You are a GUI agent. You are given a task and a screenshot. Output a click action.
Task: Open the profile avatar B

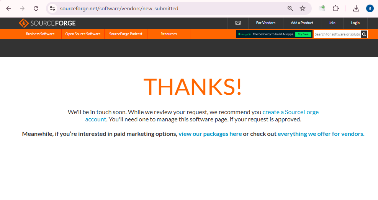(370, 8)
